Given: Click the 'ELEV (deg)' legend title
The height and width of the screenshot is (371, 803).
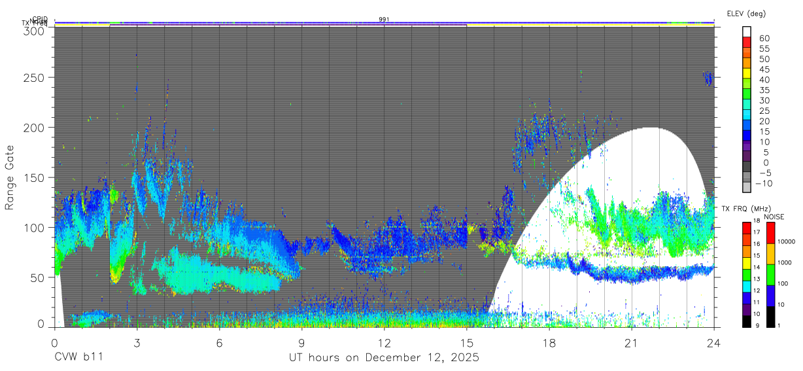Looking at the screenshot, I should click(746, 14).
